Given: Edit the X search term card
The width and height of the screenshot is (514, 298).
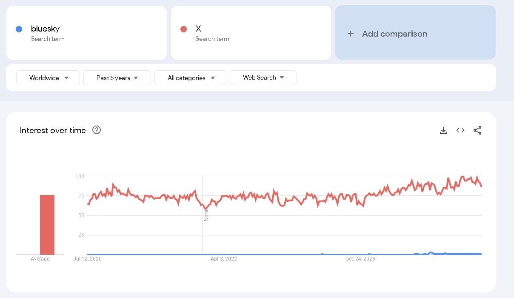Looking at the screenshot, I should point(251,33).
